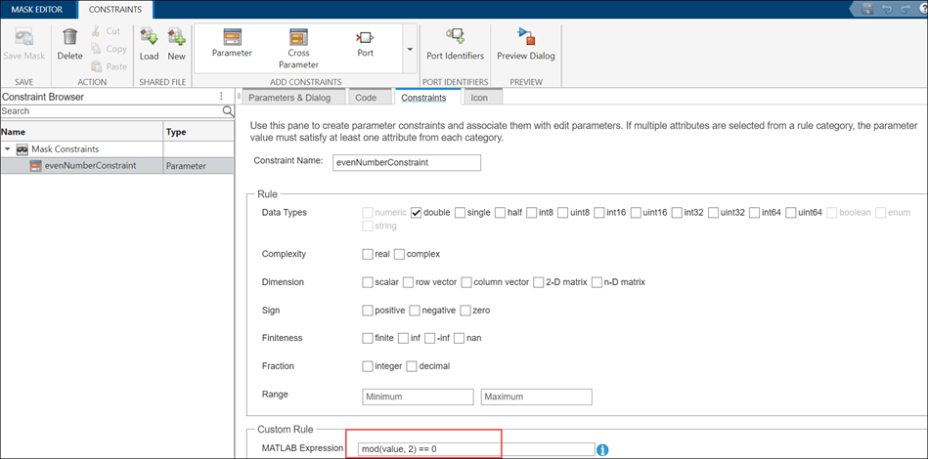Enable the real complexity checkbox
Screen dimensions: 929x459
point(368,254)
